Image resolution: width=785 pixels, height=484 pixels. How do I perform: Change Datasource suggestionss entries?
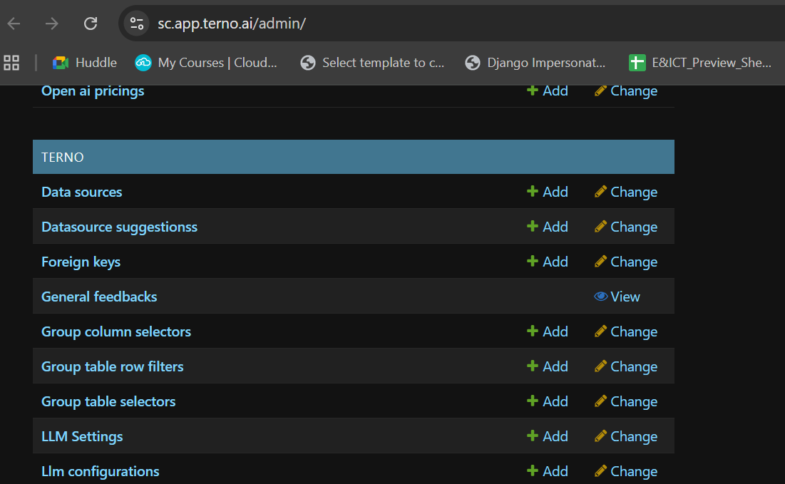626,227
